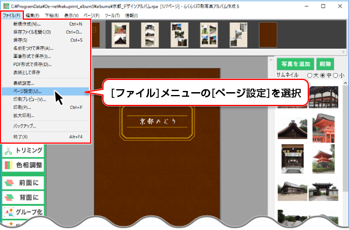Viewport: 349px width, 230px height.
Task: Select the thatched roof shrine photo
Action: 292,129
